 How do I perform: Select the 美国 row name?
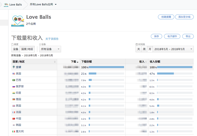point(18,74)
